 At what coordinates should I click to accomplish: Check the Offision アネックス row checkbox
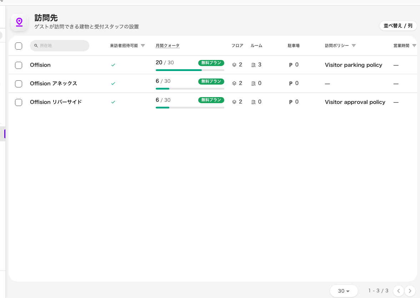(19, 84)
